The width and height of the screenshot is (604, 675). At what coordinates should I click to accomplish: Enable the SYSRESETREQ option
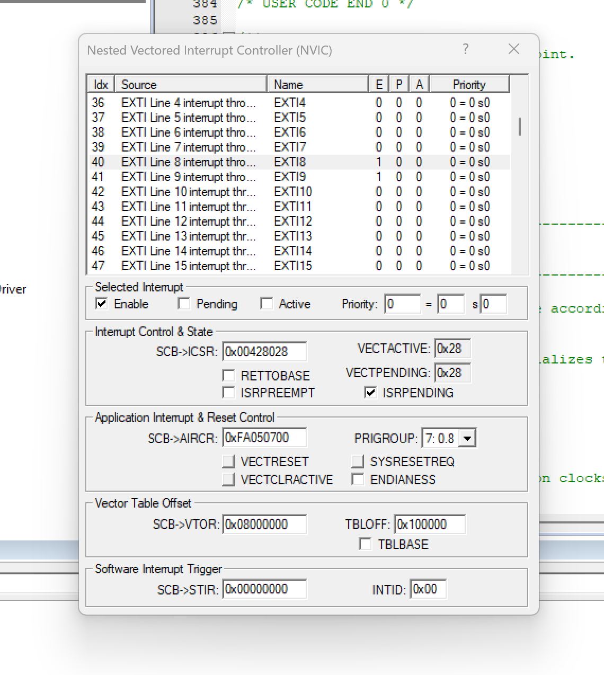click(x=357, y=461)
